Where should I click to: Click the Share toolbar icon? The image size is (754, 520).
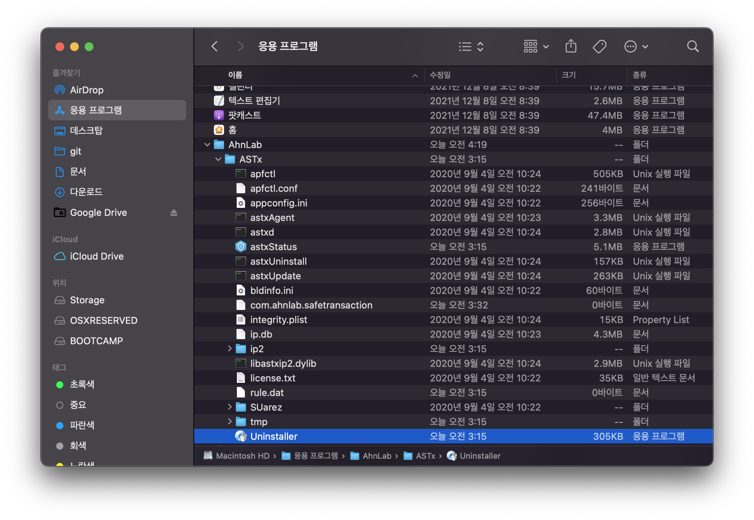571,46
